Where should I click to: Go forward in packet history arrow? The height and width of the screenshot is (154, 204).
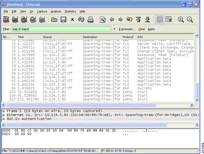pyautogui.click(x=121, y=20)
